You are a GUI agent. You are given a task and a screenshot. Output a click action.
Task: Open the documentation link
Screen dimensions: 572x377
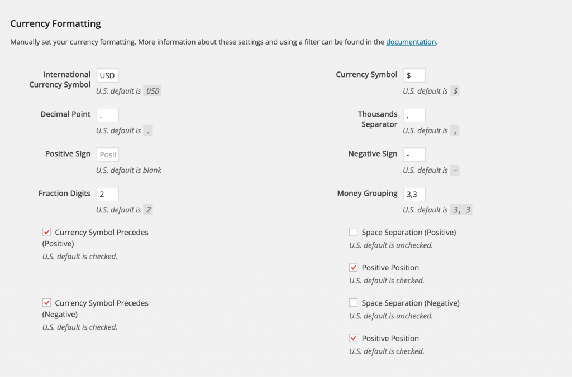[411, 42]
